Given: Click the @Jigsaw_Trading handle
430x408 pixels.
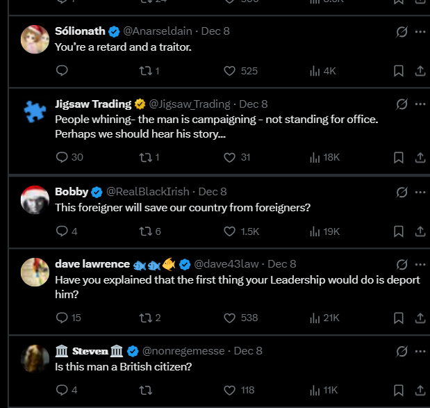Looking at the screenshot, I should tap(190, 104).
